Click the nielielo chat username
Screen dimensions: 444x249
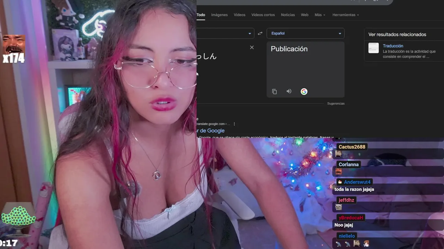[347, 236]
